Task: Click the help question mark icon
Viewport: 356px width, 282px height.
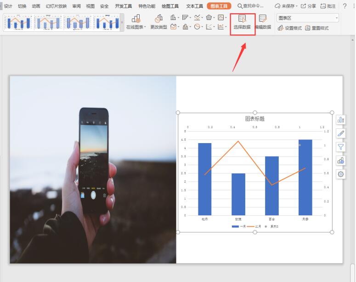Action: pos(345,6)
